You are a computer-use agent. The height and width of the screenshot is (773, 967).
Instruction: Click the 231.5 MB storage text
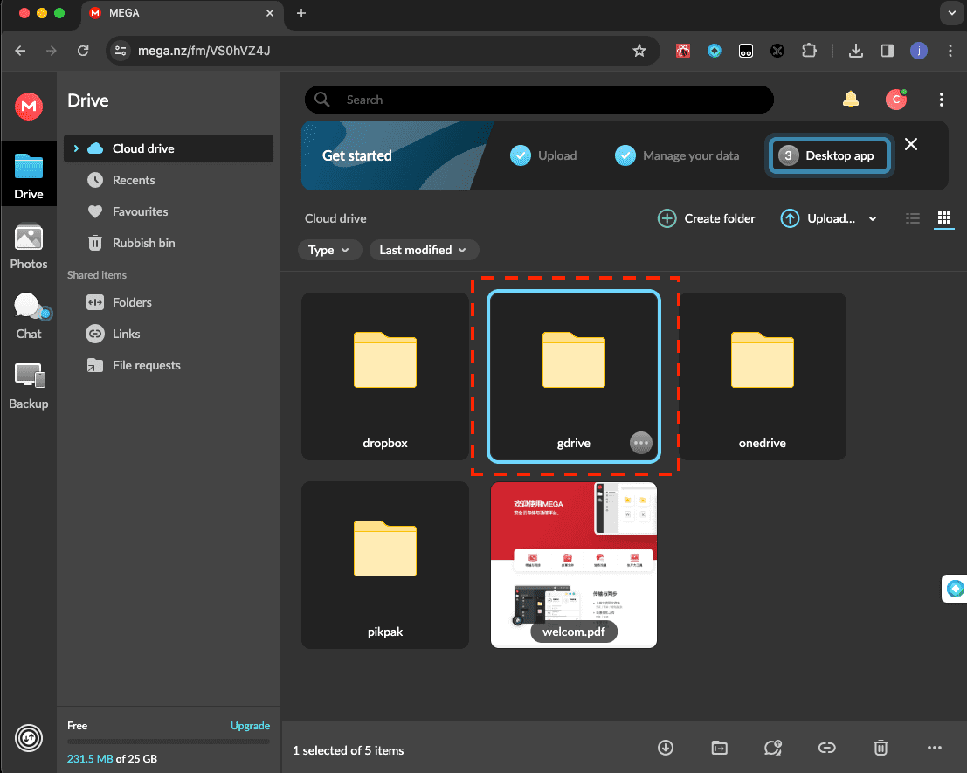click(90, 758)
